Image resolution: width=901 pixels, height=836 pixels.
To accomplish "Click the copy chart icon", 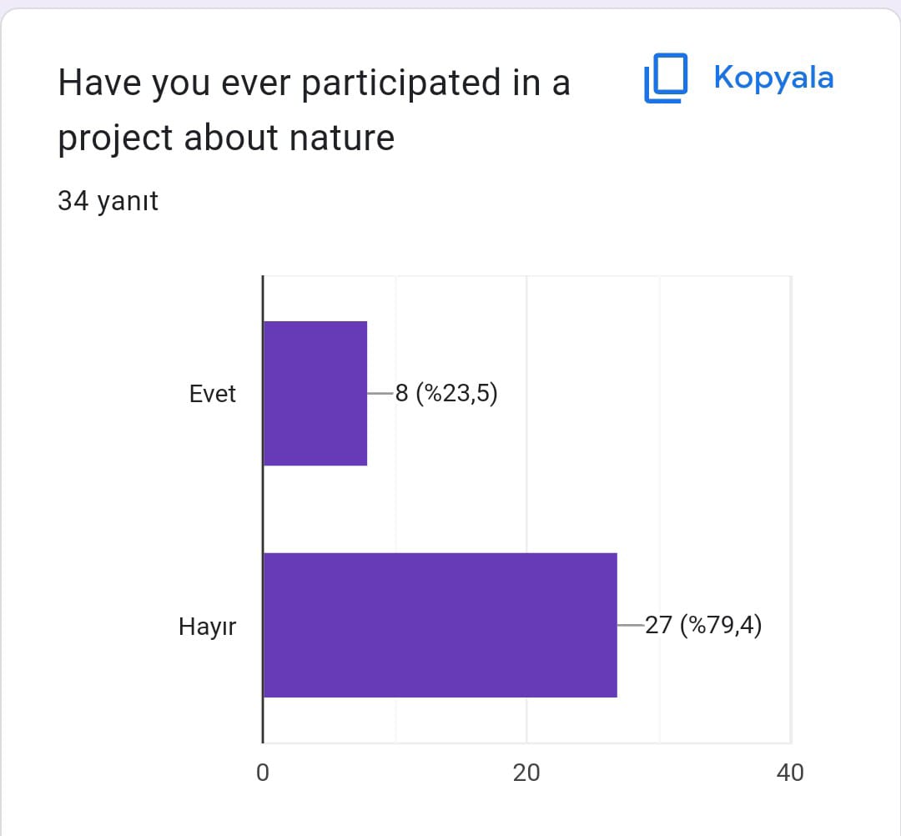I will [x=665, y=78].
